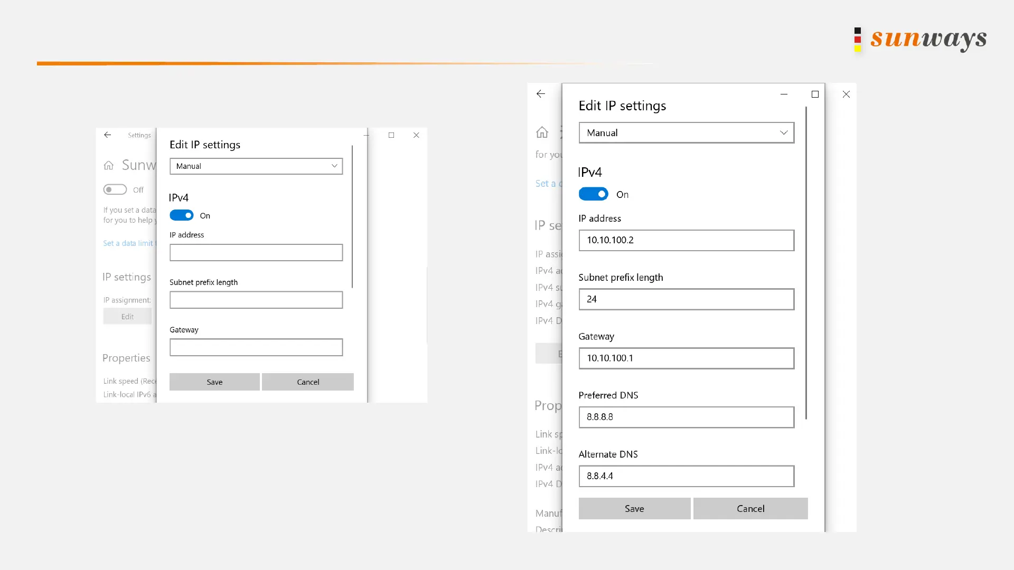Click the empty IP address field
The height and width of the screenshot is (570, 1014).
(x=256, y=252)
